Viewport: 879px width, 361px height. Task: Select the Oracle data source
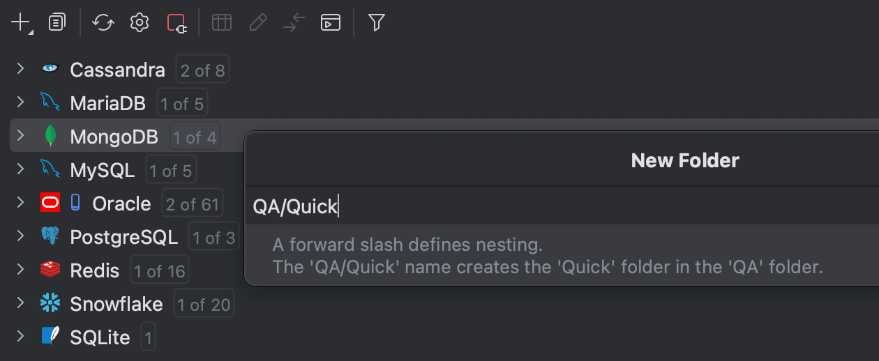pos(121,203)
